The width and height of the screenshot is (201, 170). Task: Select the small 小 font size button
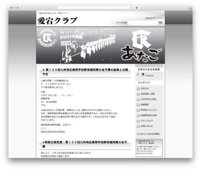coord(138,74)
